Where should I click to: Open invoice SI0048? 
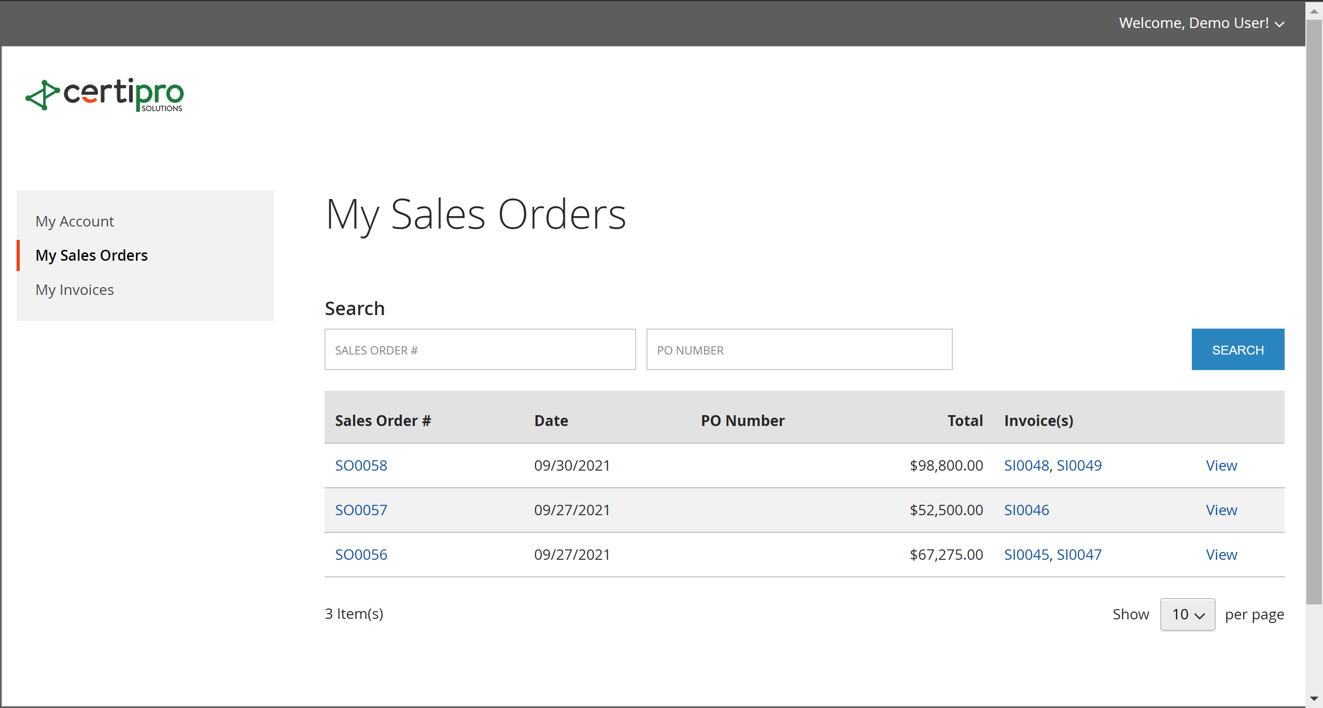tap(1026, 465)
